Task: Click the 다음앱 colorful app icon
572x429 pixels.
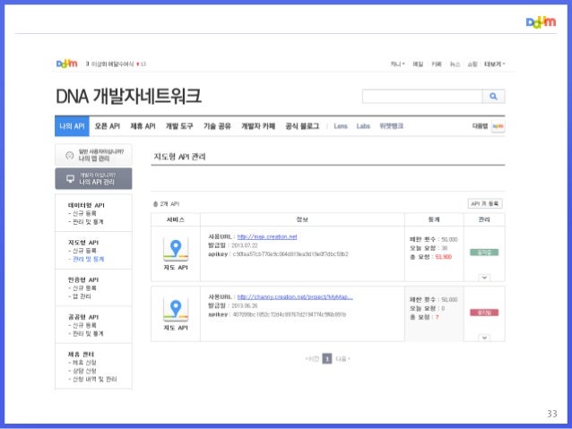Action: (498, 126)
